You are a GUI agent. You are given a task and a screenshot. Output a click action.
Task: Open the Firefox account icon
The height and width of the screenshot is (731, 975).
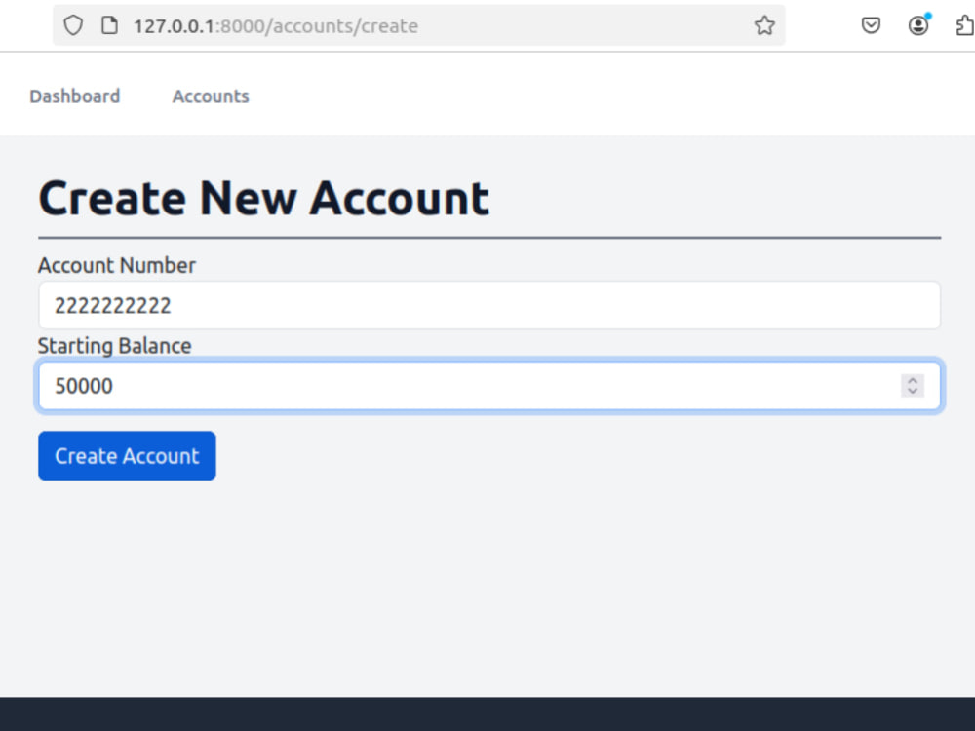(x=918, y=25)
